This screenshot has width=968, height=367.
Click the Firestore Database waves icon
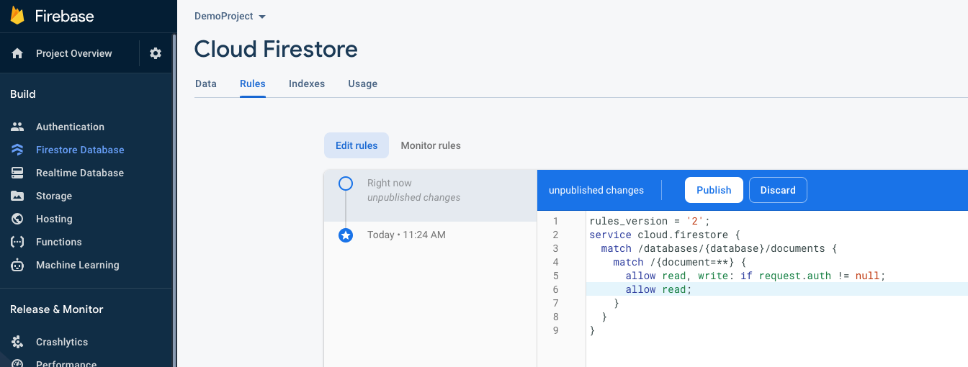17,150
